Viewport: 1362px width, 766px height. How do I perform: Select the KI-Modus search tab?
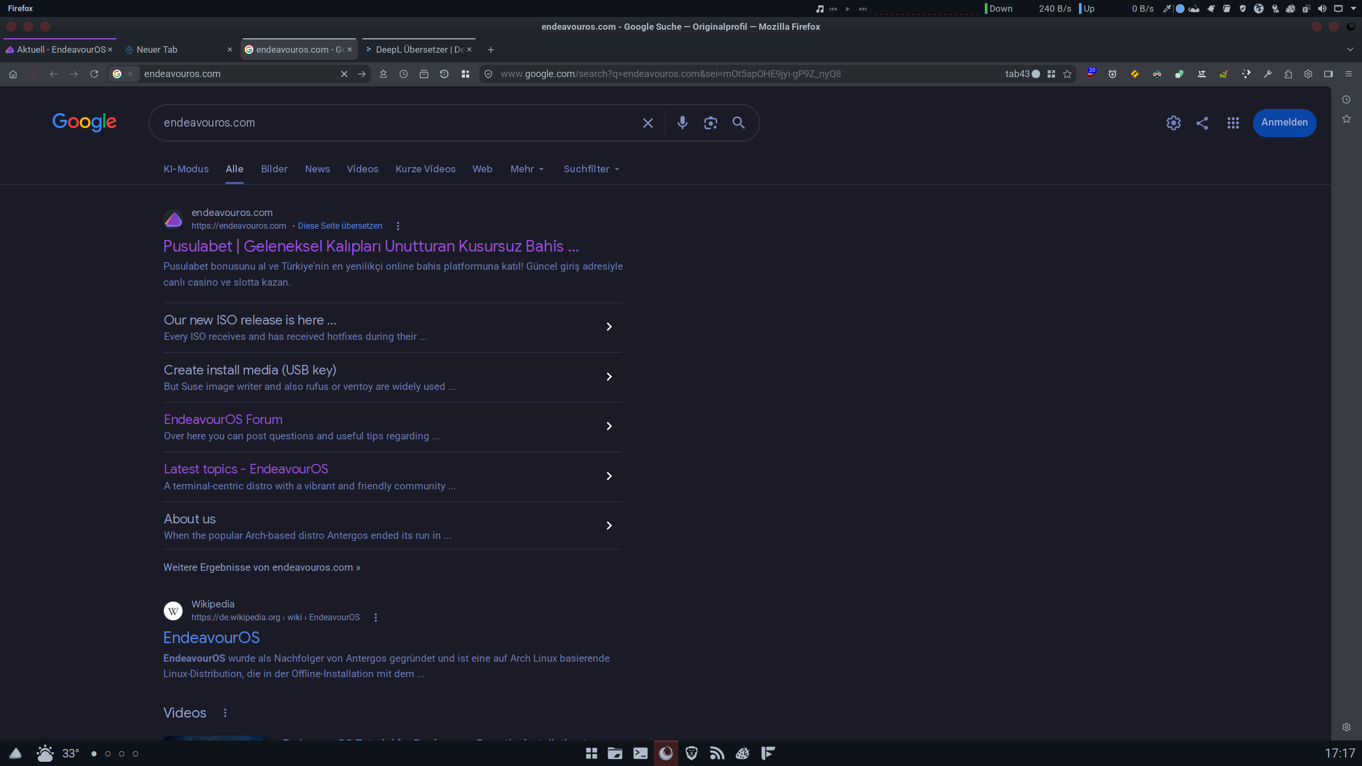[186, 169]
